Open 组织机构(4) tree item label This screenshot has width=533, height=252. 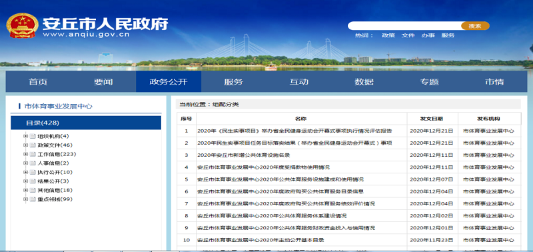click(53, 137)
